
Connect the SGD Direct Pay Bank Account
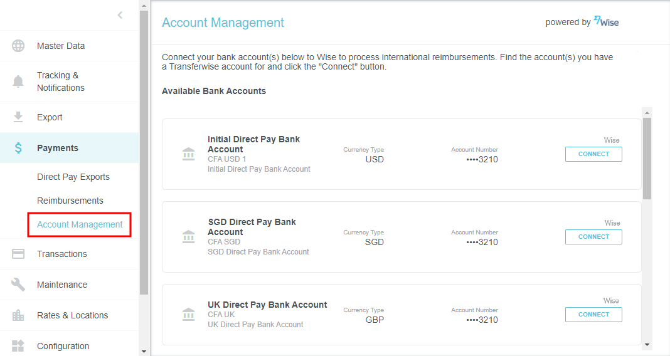[593, 237]
